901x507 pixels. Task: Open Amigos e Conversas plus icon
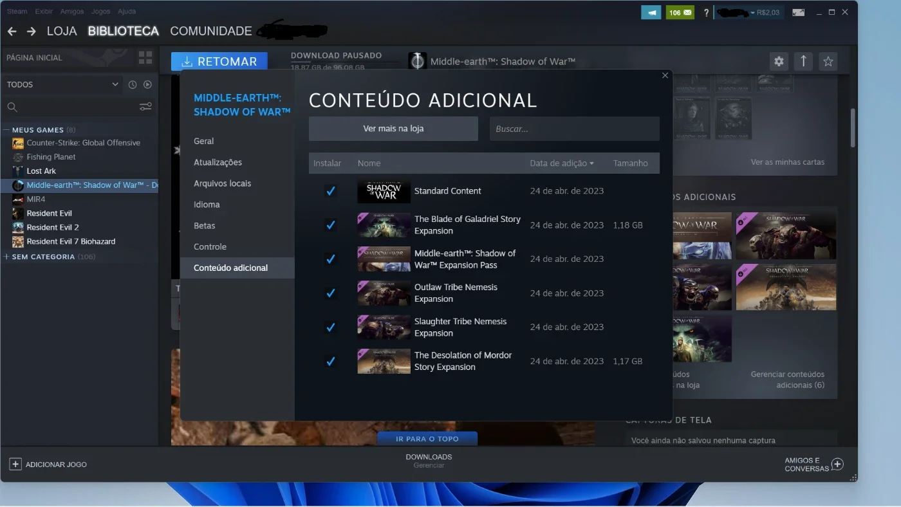(837, 464)
